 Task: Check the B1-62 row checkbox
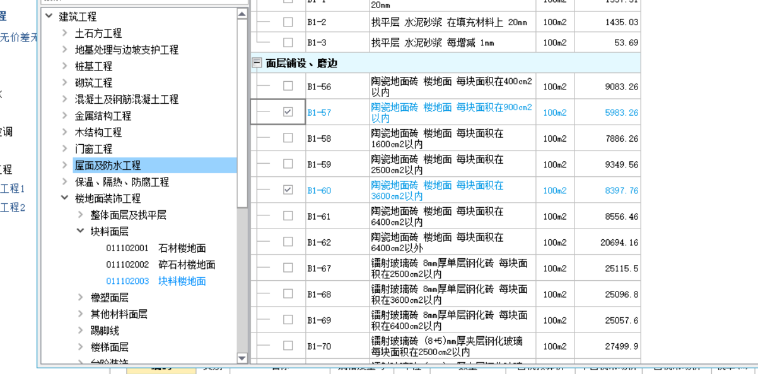288,242
